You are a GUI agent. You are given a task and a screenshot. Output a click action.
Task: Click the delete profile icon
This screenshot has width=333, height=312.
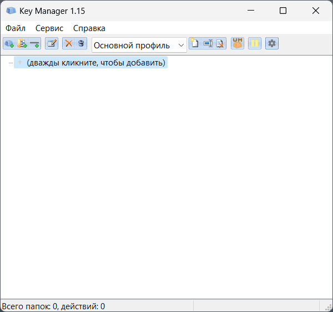pyautogui.click(x=220, y=43)
